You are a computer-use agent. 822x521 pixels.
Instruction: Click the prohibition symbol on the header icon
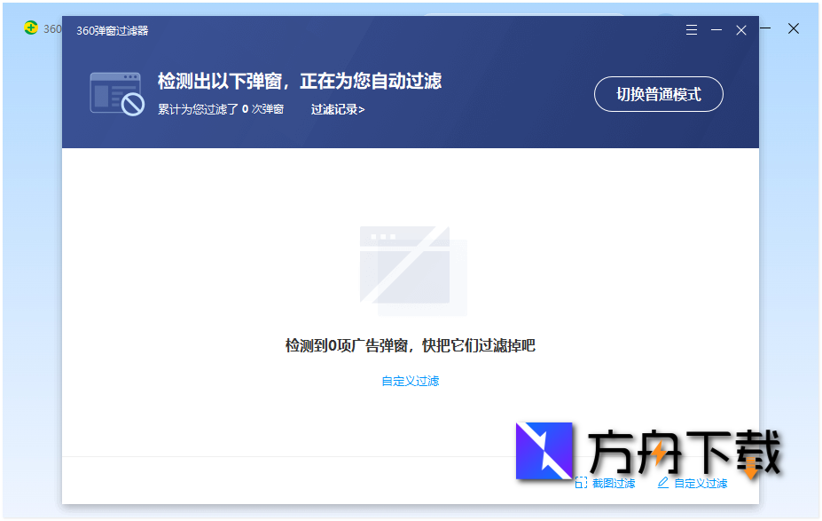click(x=135, y=104)
